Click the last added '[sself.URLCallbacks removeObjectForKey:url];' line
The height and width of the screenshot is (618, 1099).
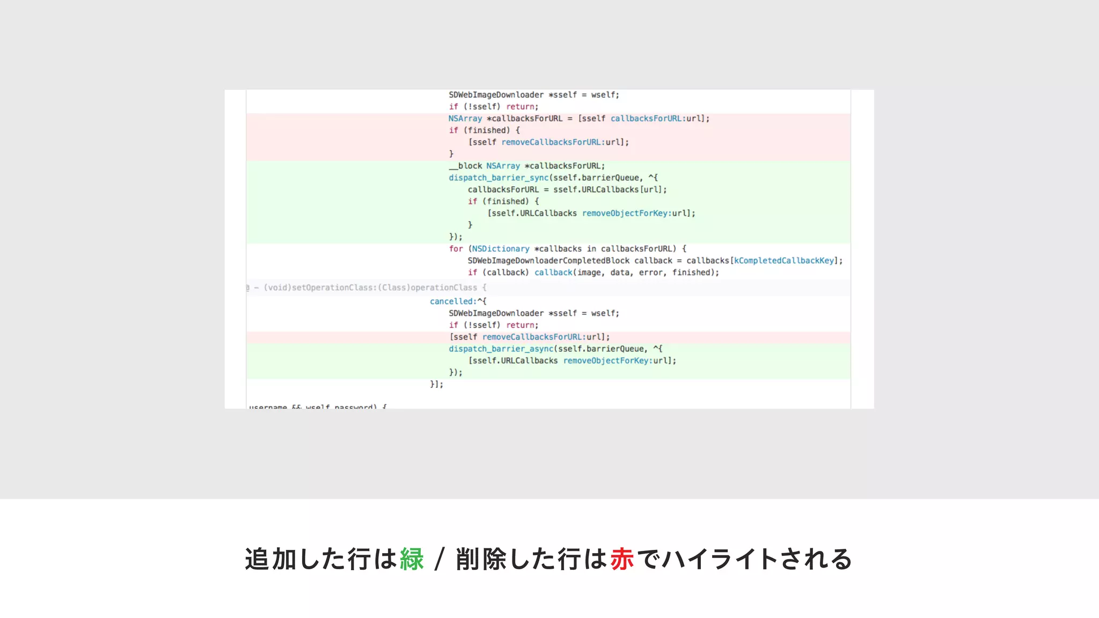pos(572,360)
